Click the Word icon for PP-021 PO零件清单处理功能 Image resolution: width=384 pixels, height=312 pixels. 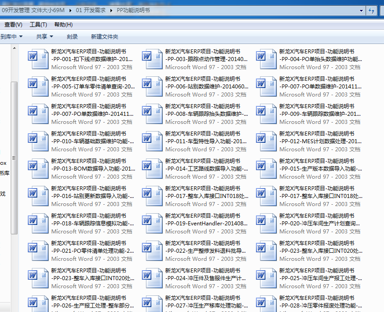(x=38, y=251)
